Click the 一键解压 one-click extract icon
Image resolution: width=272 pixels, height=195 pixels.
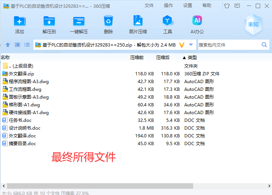click(x=79, y=21)
